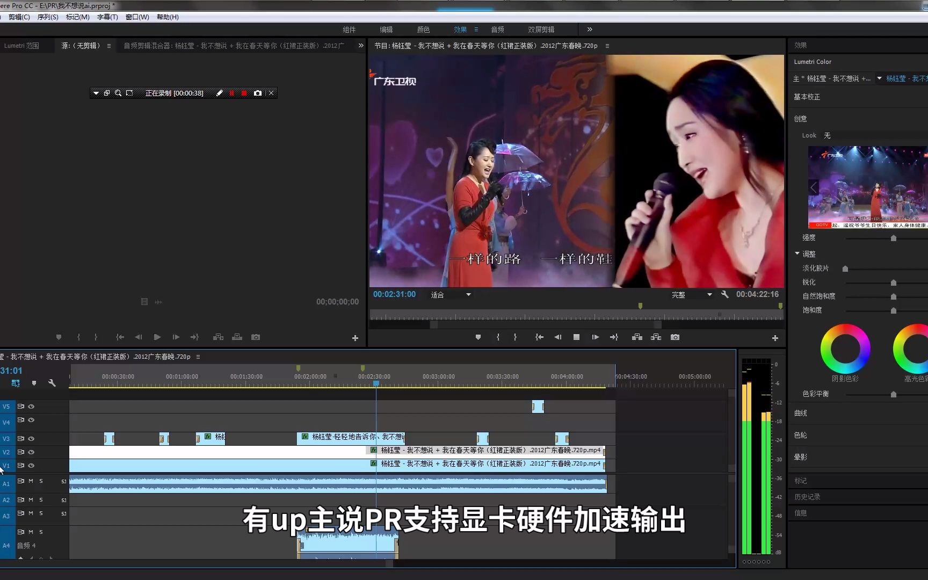
Task: Open the Source monitor button editor plus
Action: 355,338
